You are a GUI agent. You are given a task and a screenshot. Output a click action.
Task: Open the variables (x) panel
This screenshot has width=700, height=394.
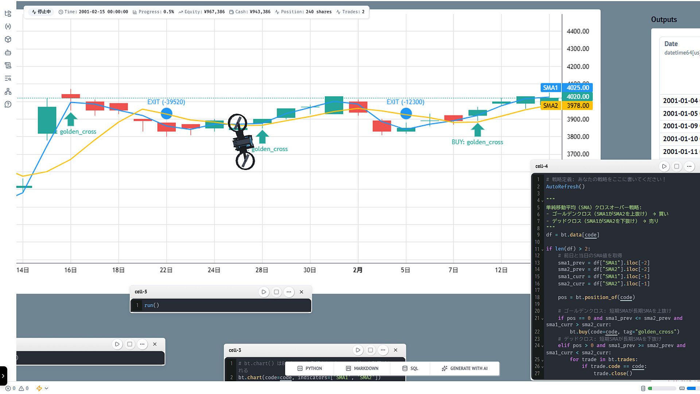point(8,26)
